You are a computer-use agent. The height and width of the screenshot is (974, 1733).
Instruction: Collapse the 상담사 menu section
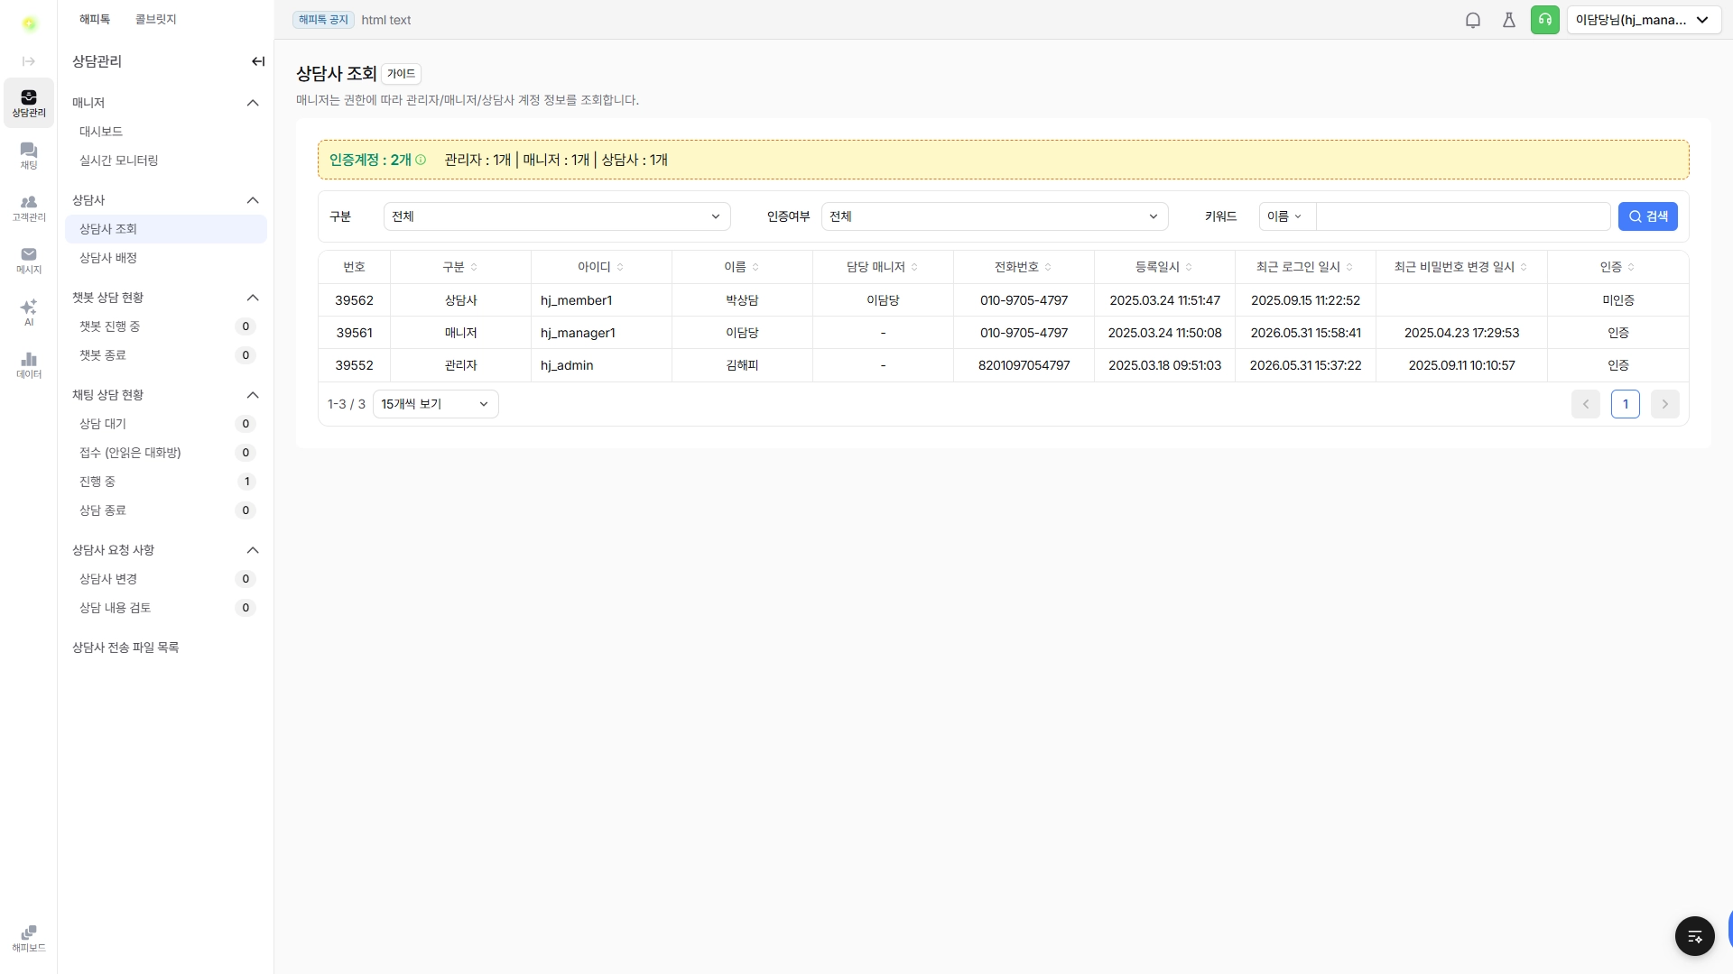pos(253,200)
